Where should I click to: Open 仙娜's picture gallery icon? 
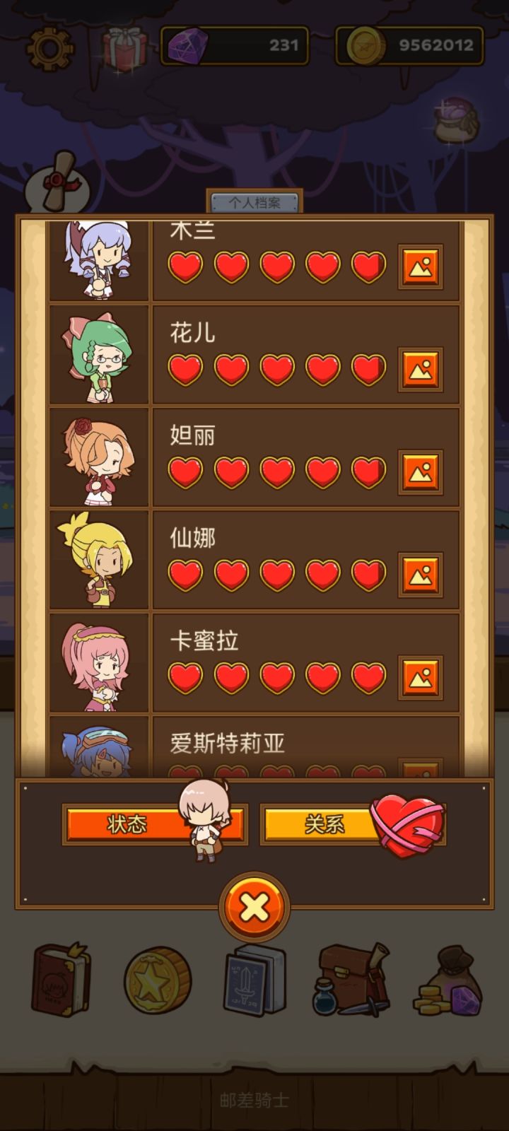click(421, 574)
